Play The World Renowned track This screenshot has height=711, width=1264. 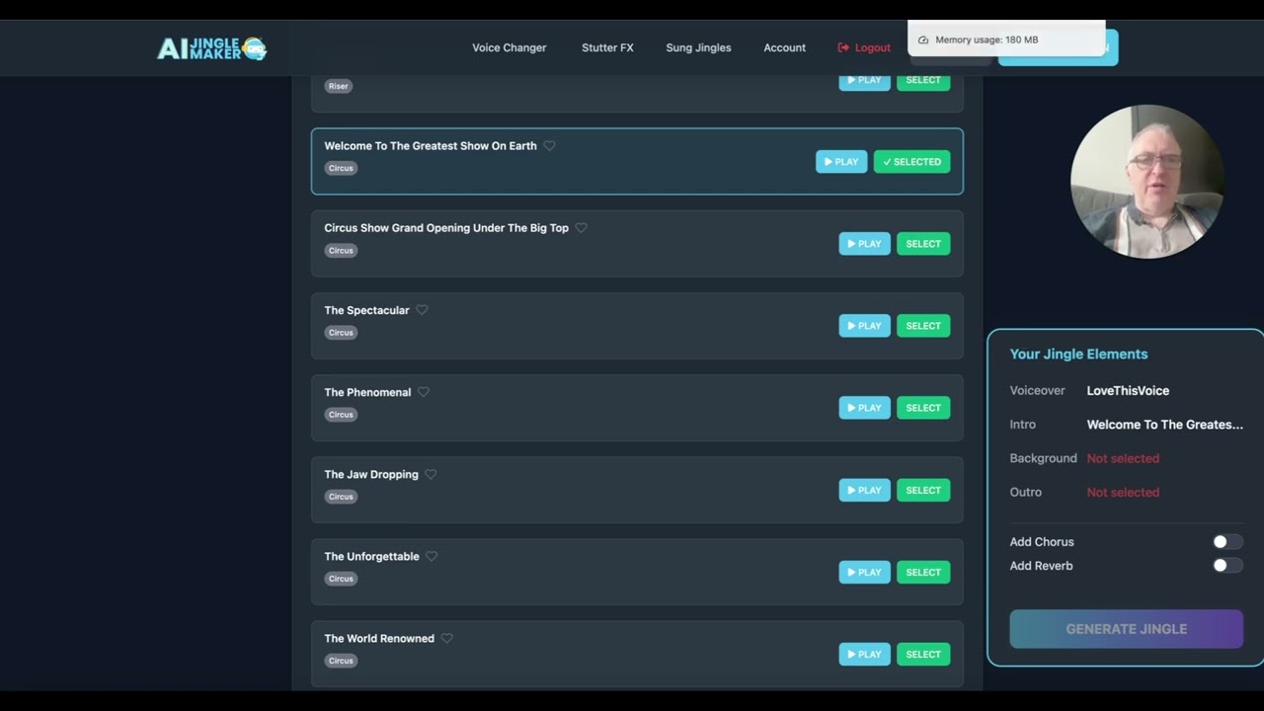[864, 654]
